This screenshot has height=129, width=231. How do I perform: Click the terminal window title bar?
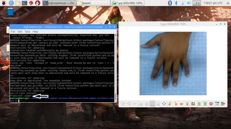point(63,27)
